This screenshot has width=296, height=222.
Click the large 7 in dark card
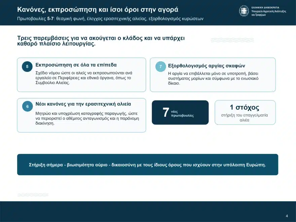pyautogui.click(x=166, y=112)
